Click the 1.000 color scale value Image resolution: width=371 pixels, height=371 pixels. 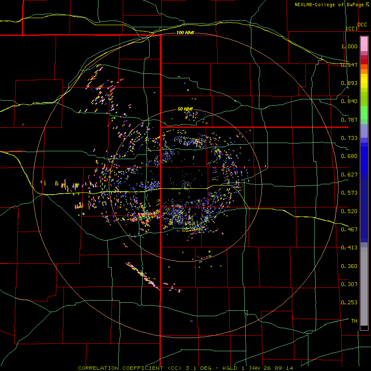[349, 46]
